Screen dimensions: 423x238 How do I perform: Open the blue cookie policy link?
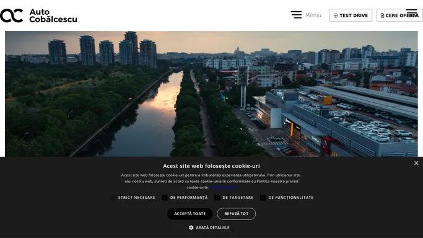click(x=224, y=187)
